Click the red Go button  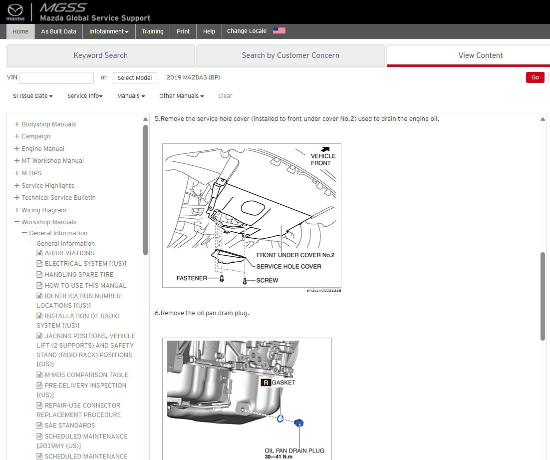click(535, 77)
